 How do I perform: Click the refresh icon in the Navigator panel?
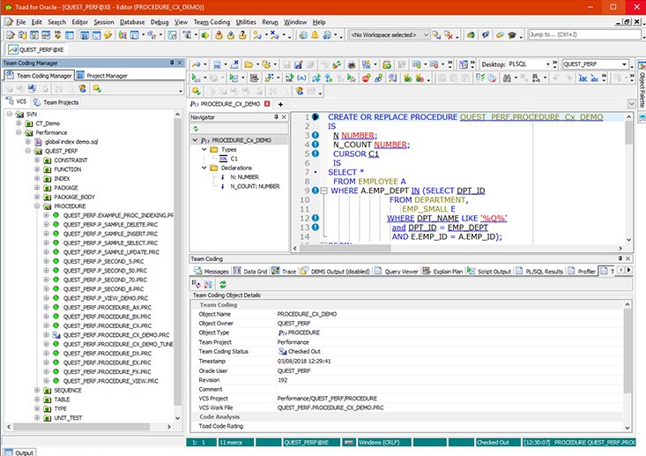pyautogui.click(x=196, y=129)
